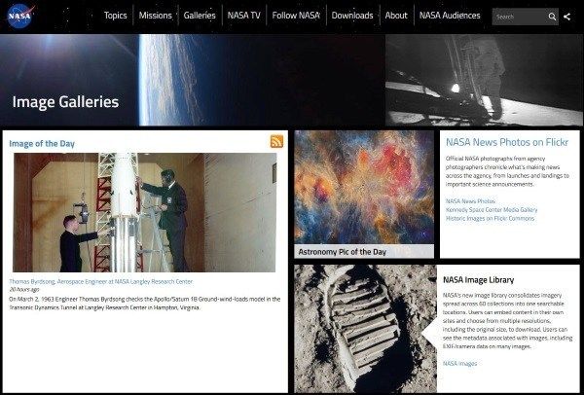Go to NASA TV menu item
Viewport: 584px width, 395px height.
(243, 16)
